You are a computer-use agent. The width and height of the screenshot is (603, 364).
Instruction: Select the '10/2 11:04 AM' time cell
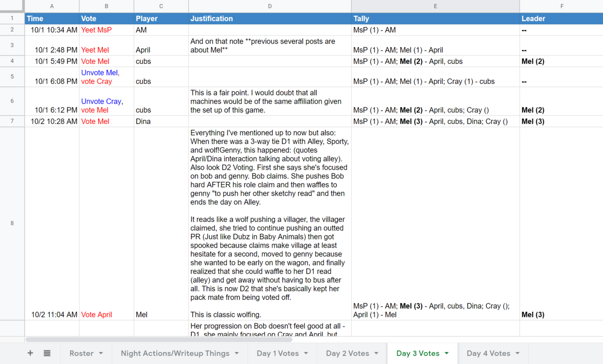(52, 223)
